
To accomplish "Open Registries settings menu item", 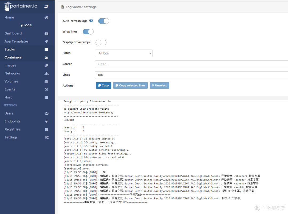I will click(x=27, y=129).
